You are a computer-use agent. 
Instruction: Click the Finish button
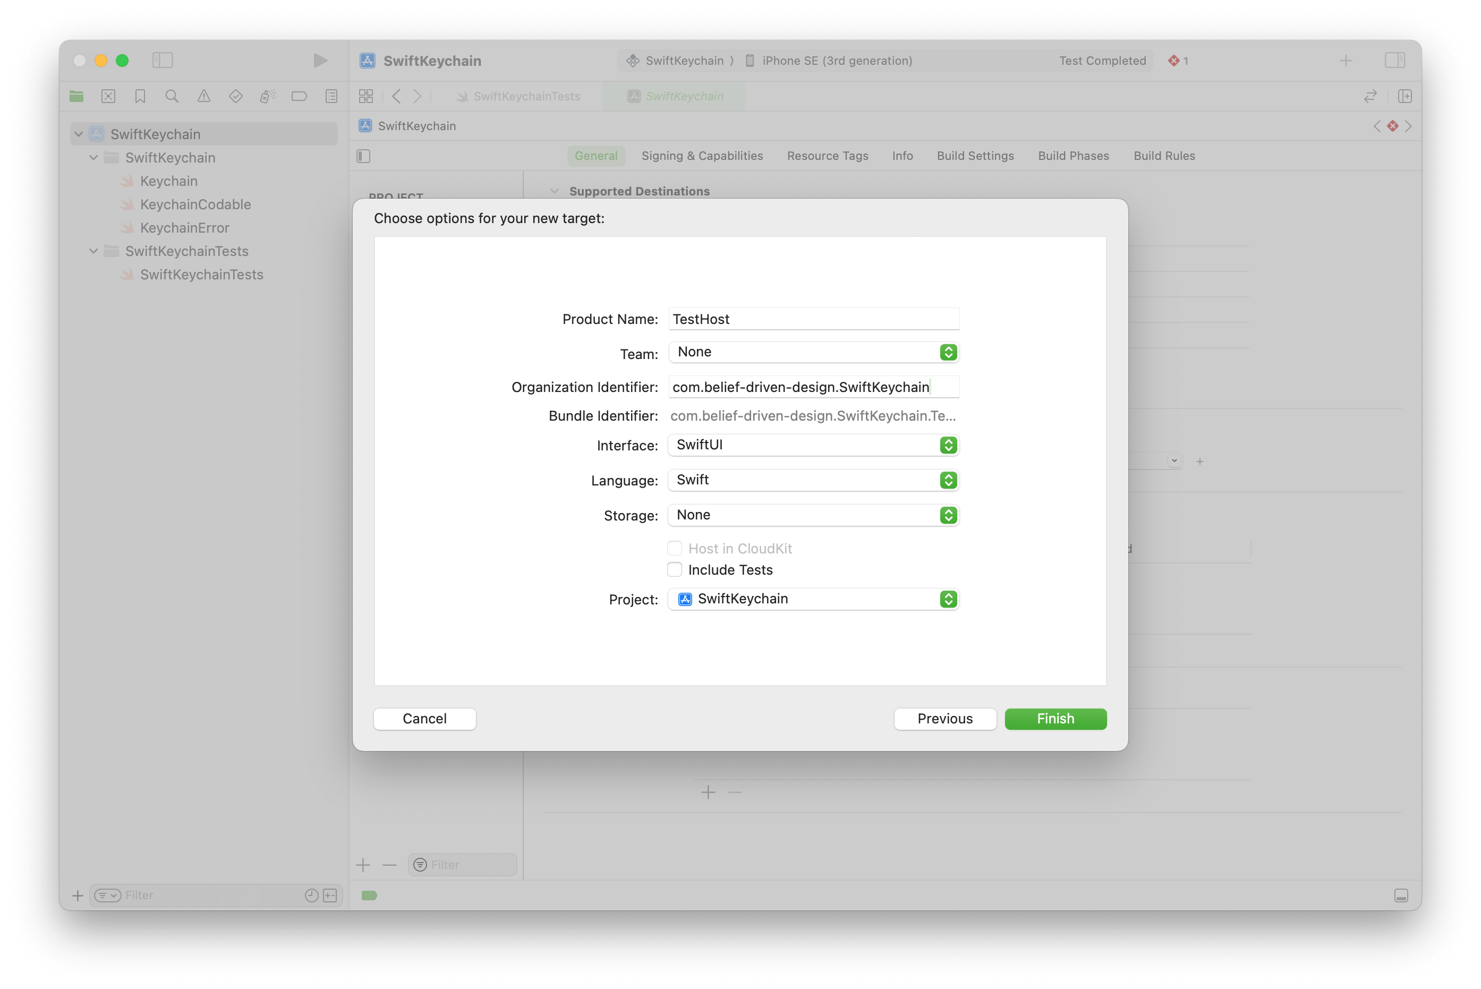point(1056,719)
